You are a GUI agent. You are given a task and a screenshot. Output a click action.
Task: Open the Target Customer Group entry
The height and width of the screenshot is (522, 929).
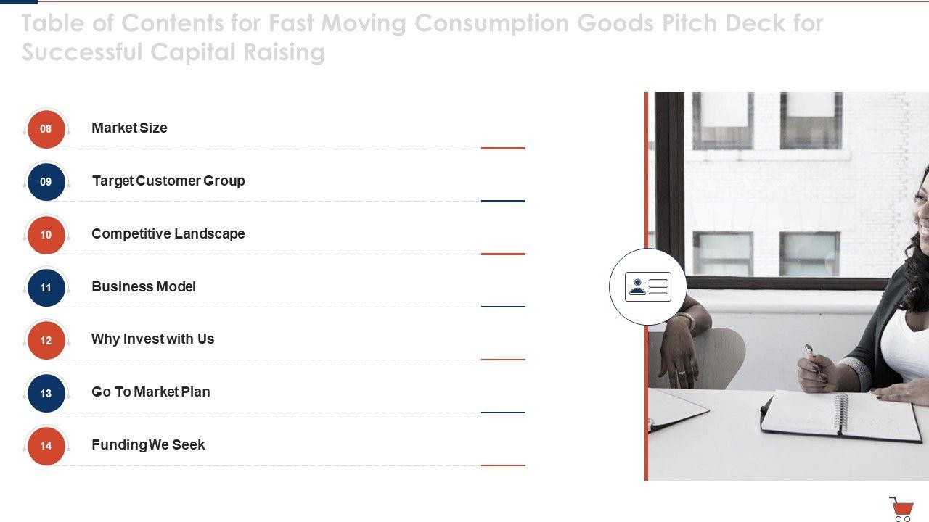pos(168,181)
